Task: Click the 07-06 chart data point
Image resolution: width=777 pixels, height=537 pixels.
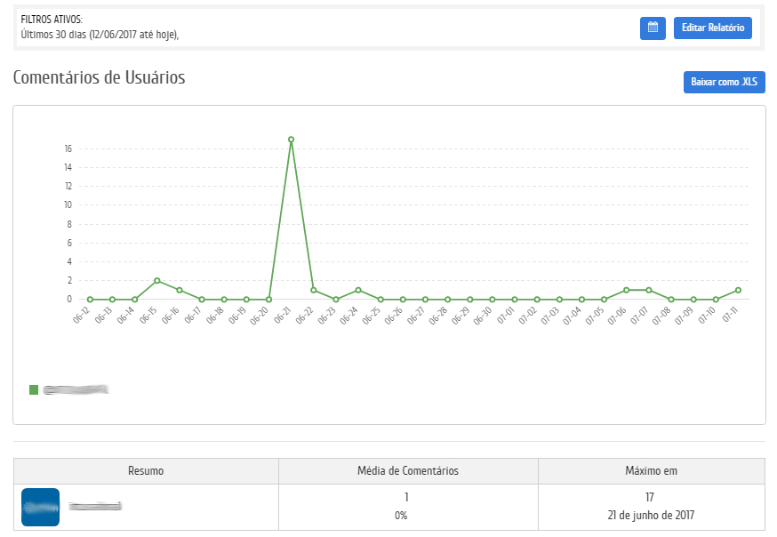Action: (x=627, y=290)
